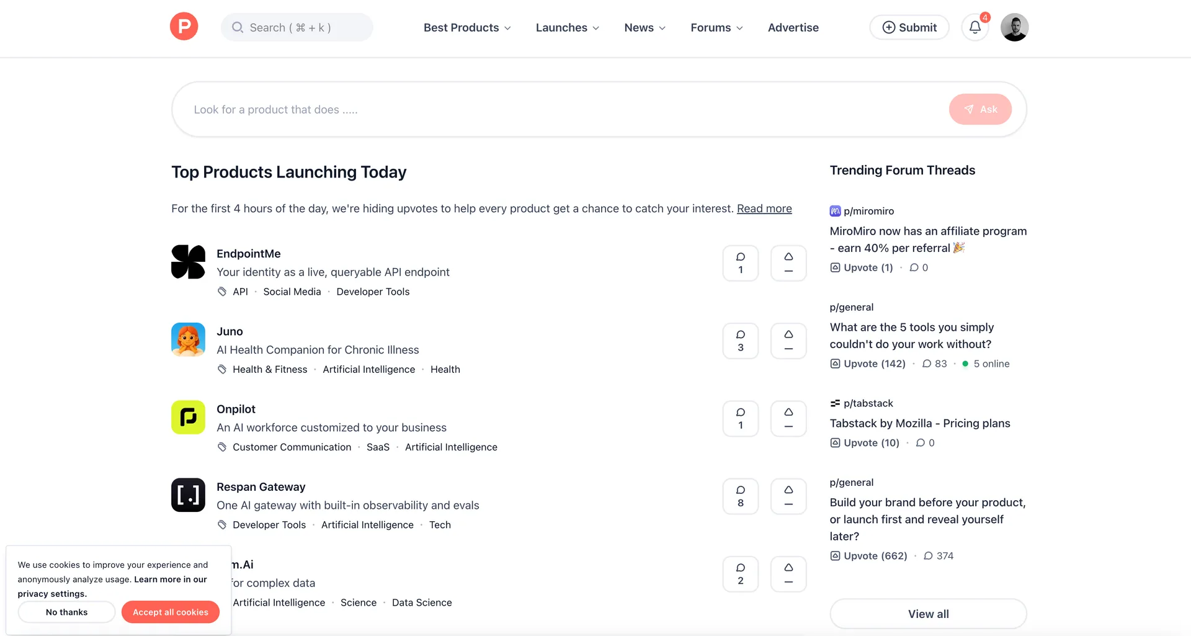
Task: Decline cookies with No thanks
Action: [x=67, y=612]
